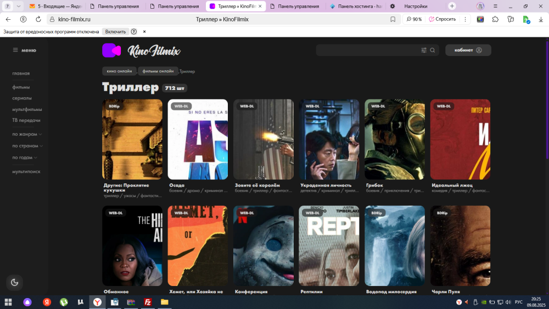Expand the по странам dropdown
The height and width of the screenshot is (309, 549).
click(27, 146)
